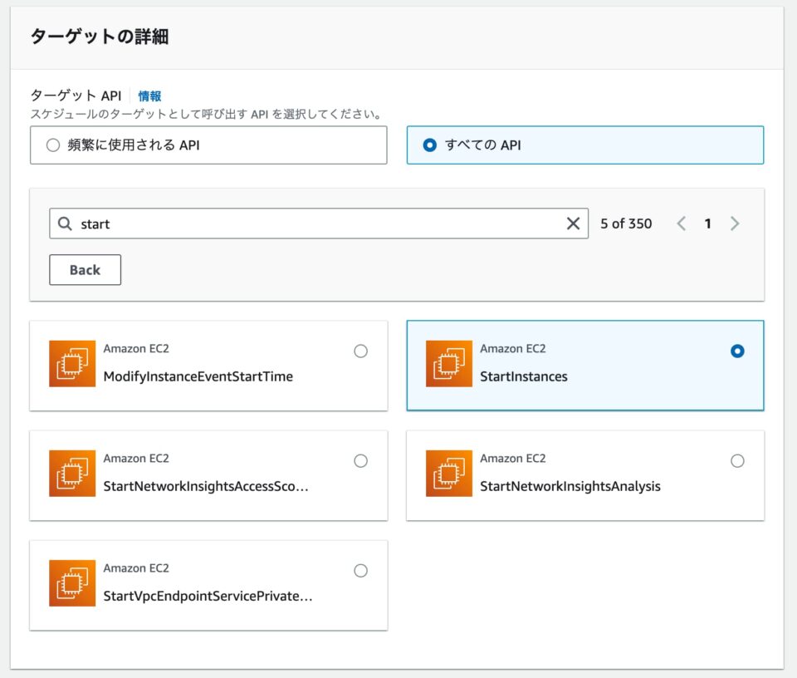797x678 pixels.
Task: Clear the search term with the X icon
Action: [x=572, y=224]
